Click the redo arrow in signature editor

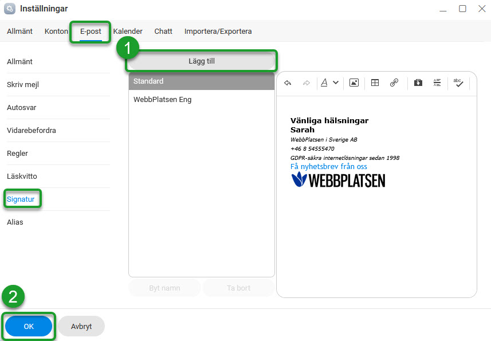306,83
